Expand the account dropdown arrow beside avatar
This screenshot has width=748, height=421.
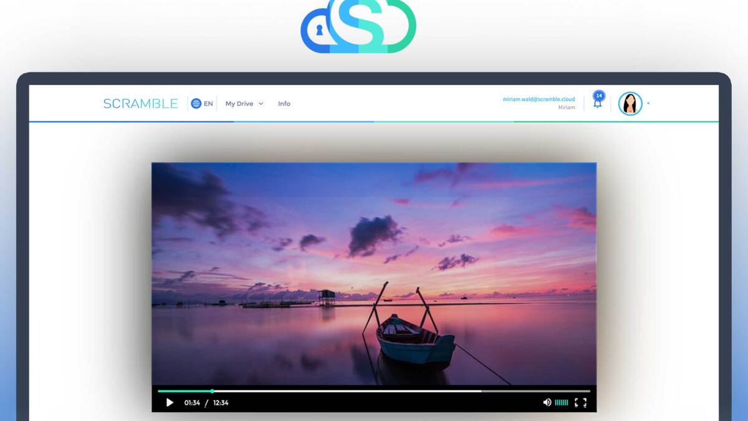click(648, 104)
